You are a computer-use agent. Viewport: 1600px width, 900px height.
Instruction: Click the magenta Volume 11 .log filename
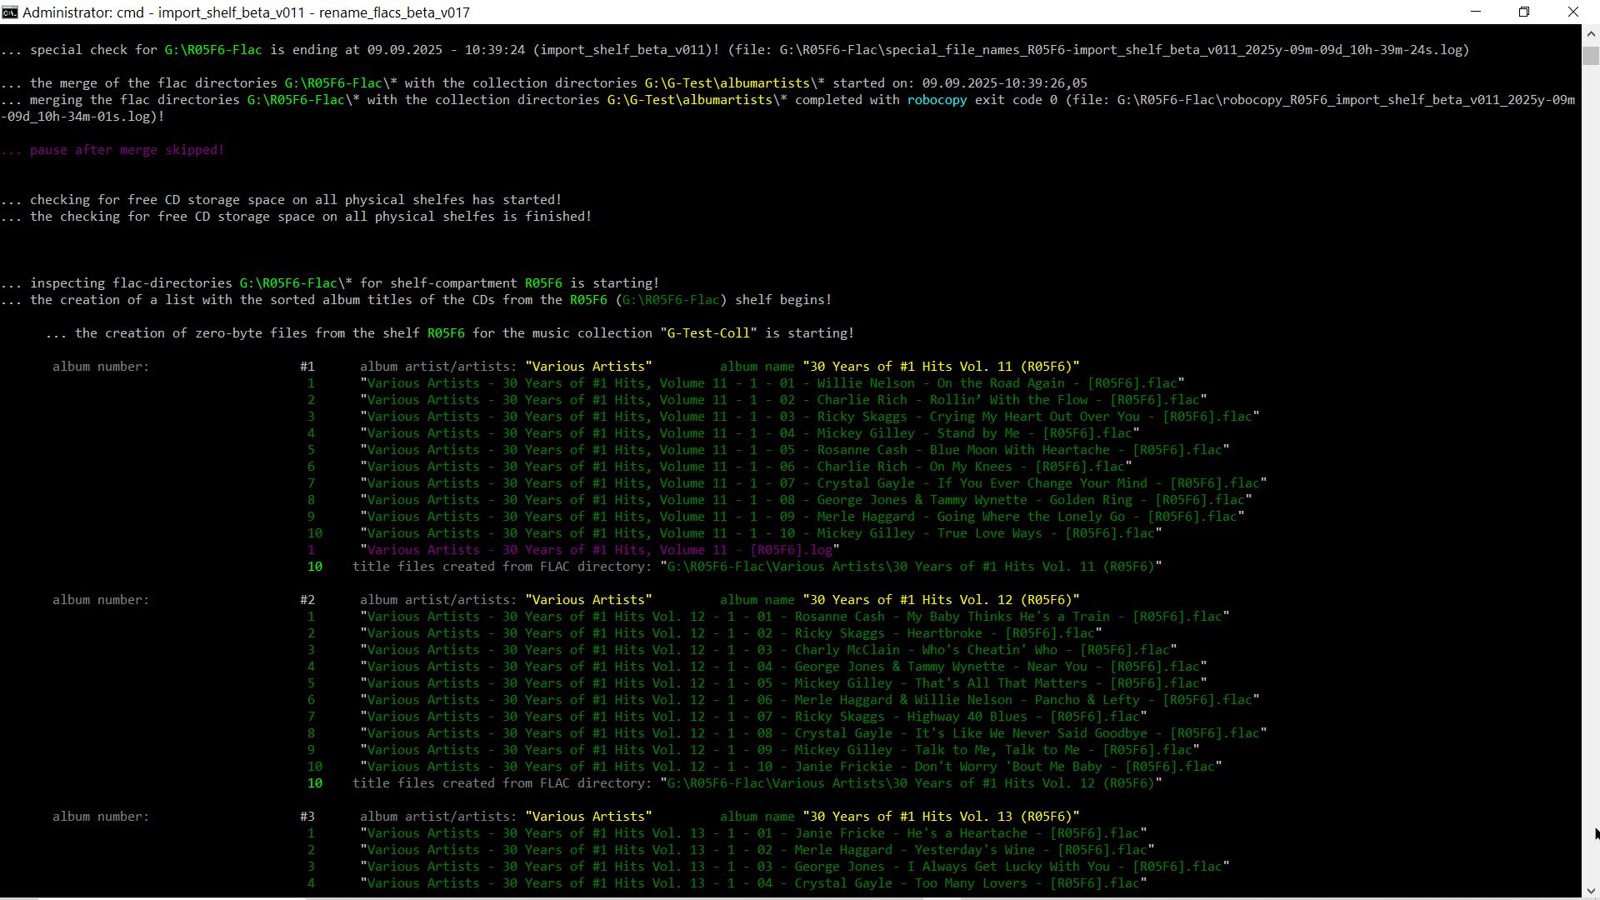(x=600, y=550)
